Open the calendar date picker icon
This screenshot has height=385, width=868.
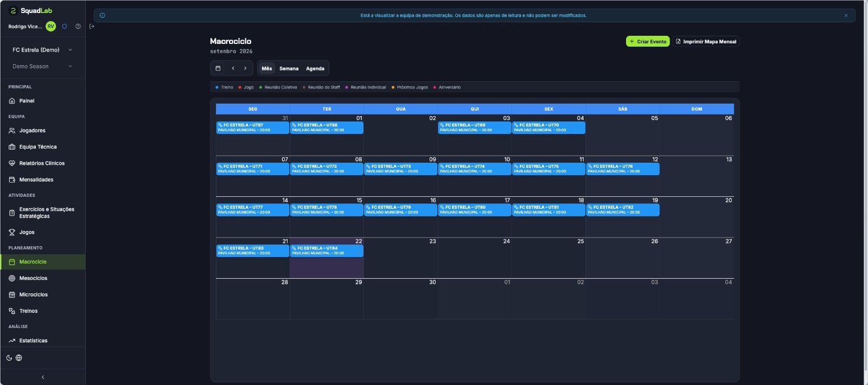[218, 68]
